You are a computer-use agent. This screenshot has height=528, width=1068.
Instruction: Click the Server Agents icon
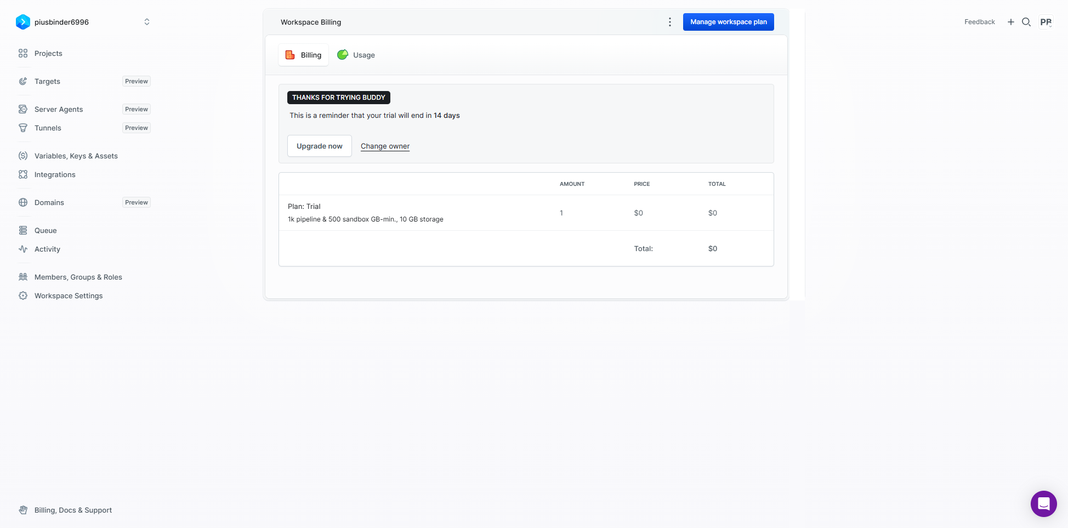(x=23, y=109)
